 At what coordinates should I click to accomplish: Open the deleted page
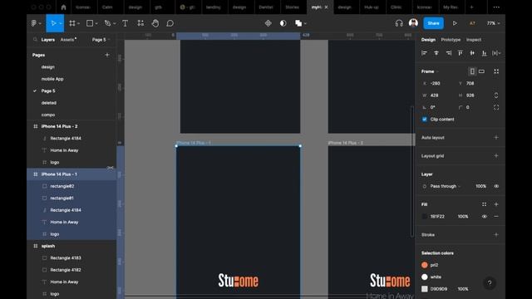point(49,103)
